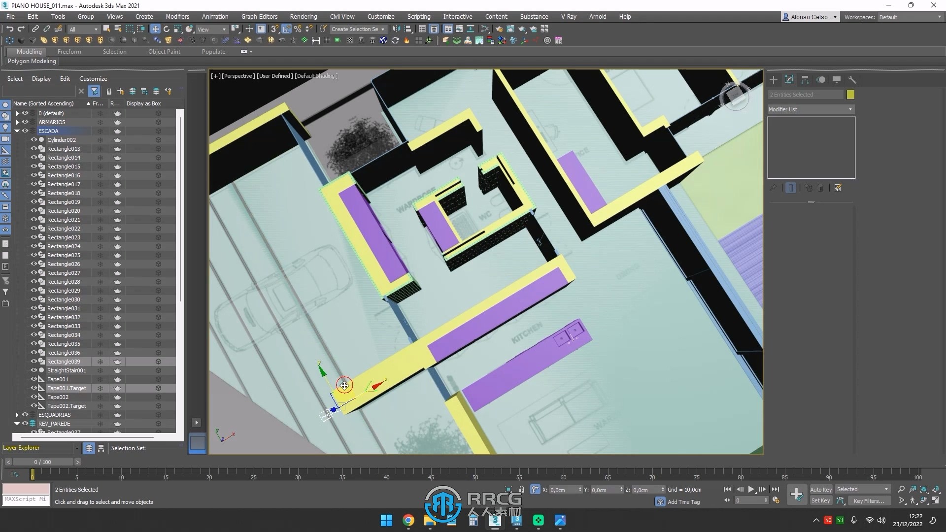The height and width of the screenshot is (532, 946).
Task: Click the fire effects icon in second toolbar
Action: [407, 40]
